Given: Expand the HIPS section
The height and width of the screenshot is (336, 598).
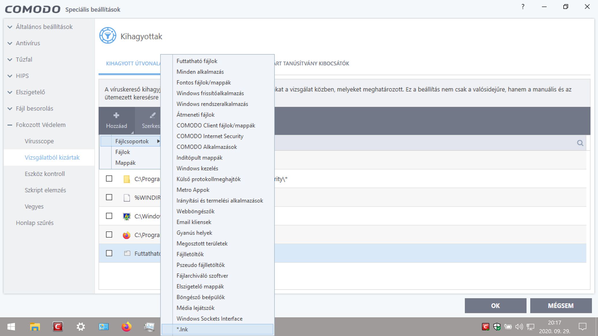Looking at the screenshot, I should (10, 76).
